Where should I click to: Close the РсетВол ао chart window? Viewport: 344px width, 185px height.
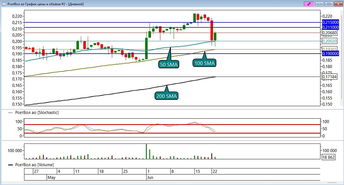[338, 4]
